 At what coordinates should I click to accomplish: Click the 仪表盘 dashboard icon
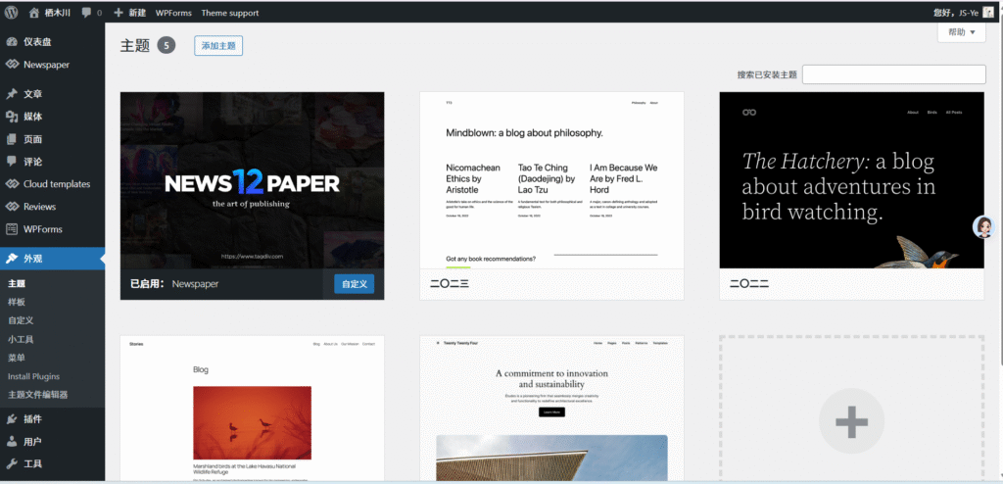click(x=12, y=42)
